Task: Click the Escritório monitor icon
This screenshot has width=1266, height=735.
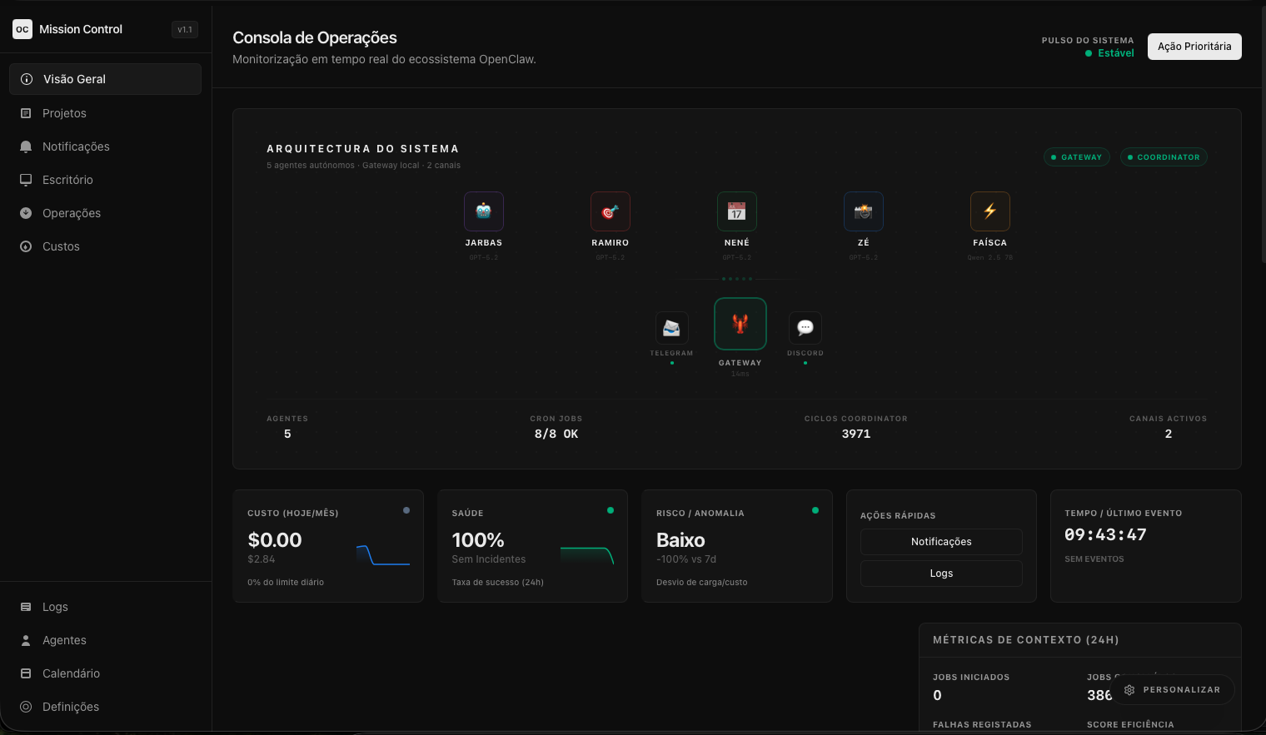Action: point(26,180)
